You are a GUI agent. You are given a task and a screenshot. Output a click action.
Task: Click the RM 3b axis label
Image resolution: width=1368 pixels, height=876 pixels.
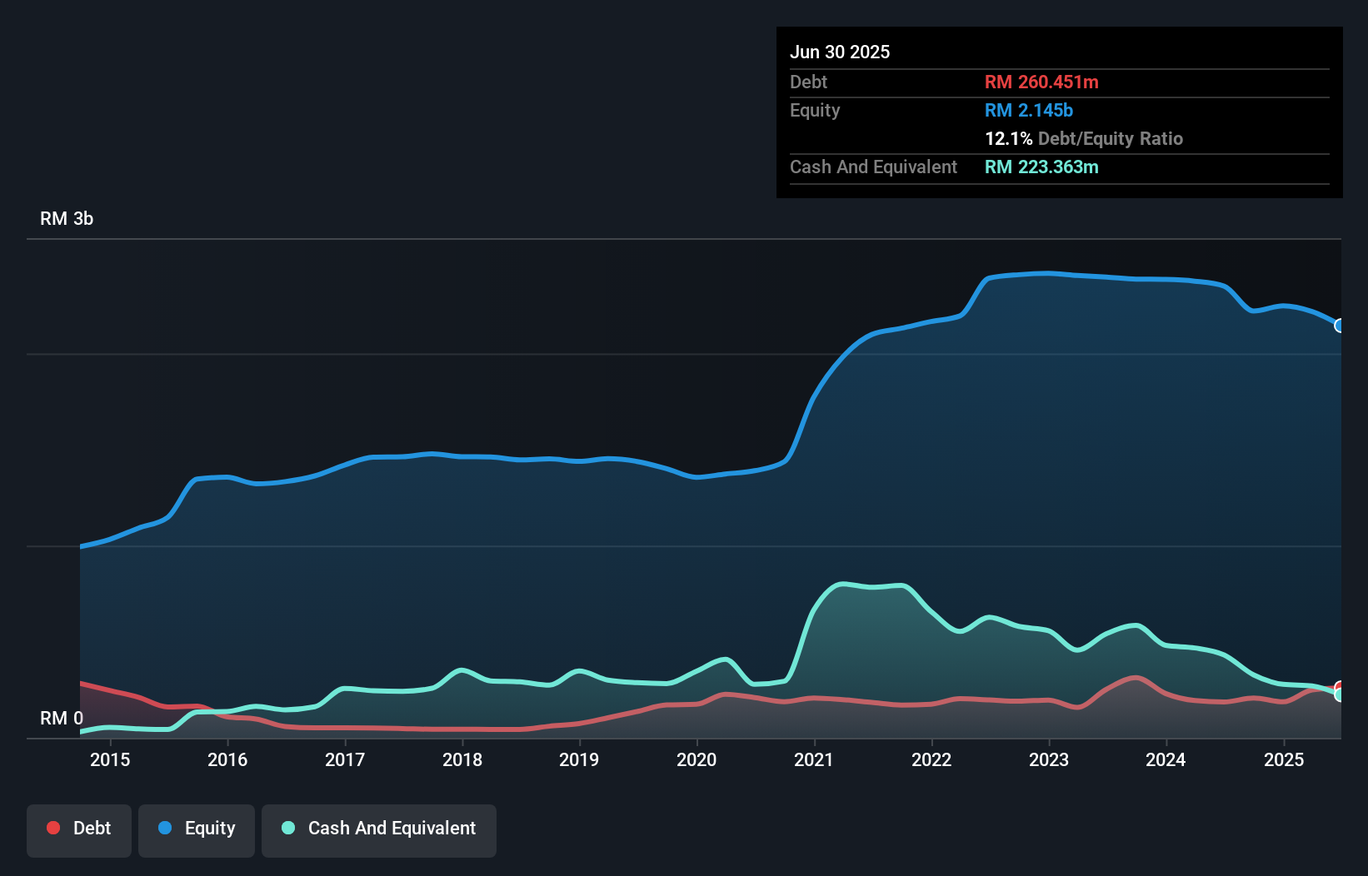(x=67, y=218)
